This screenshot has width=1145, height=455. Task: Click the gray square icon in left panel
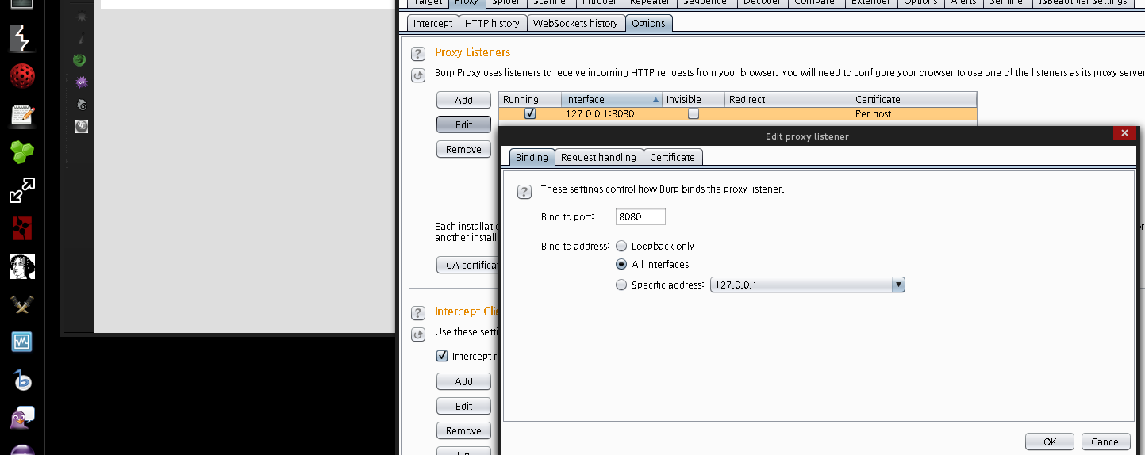click(x=81, y=126)
